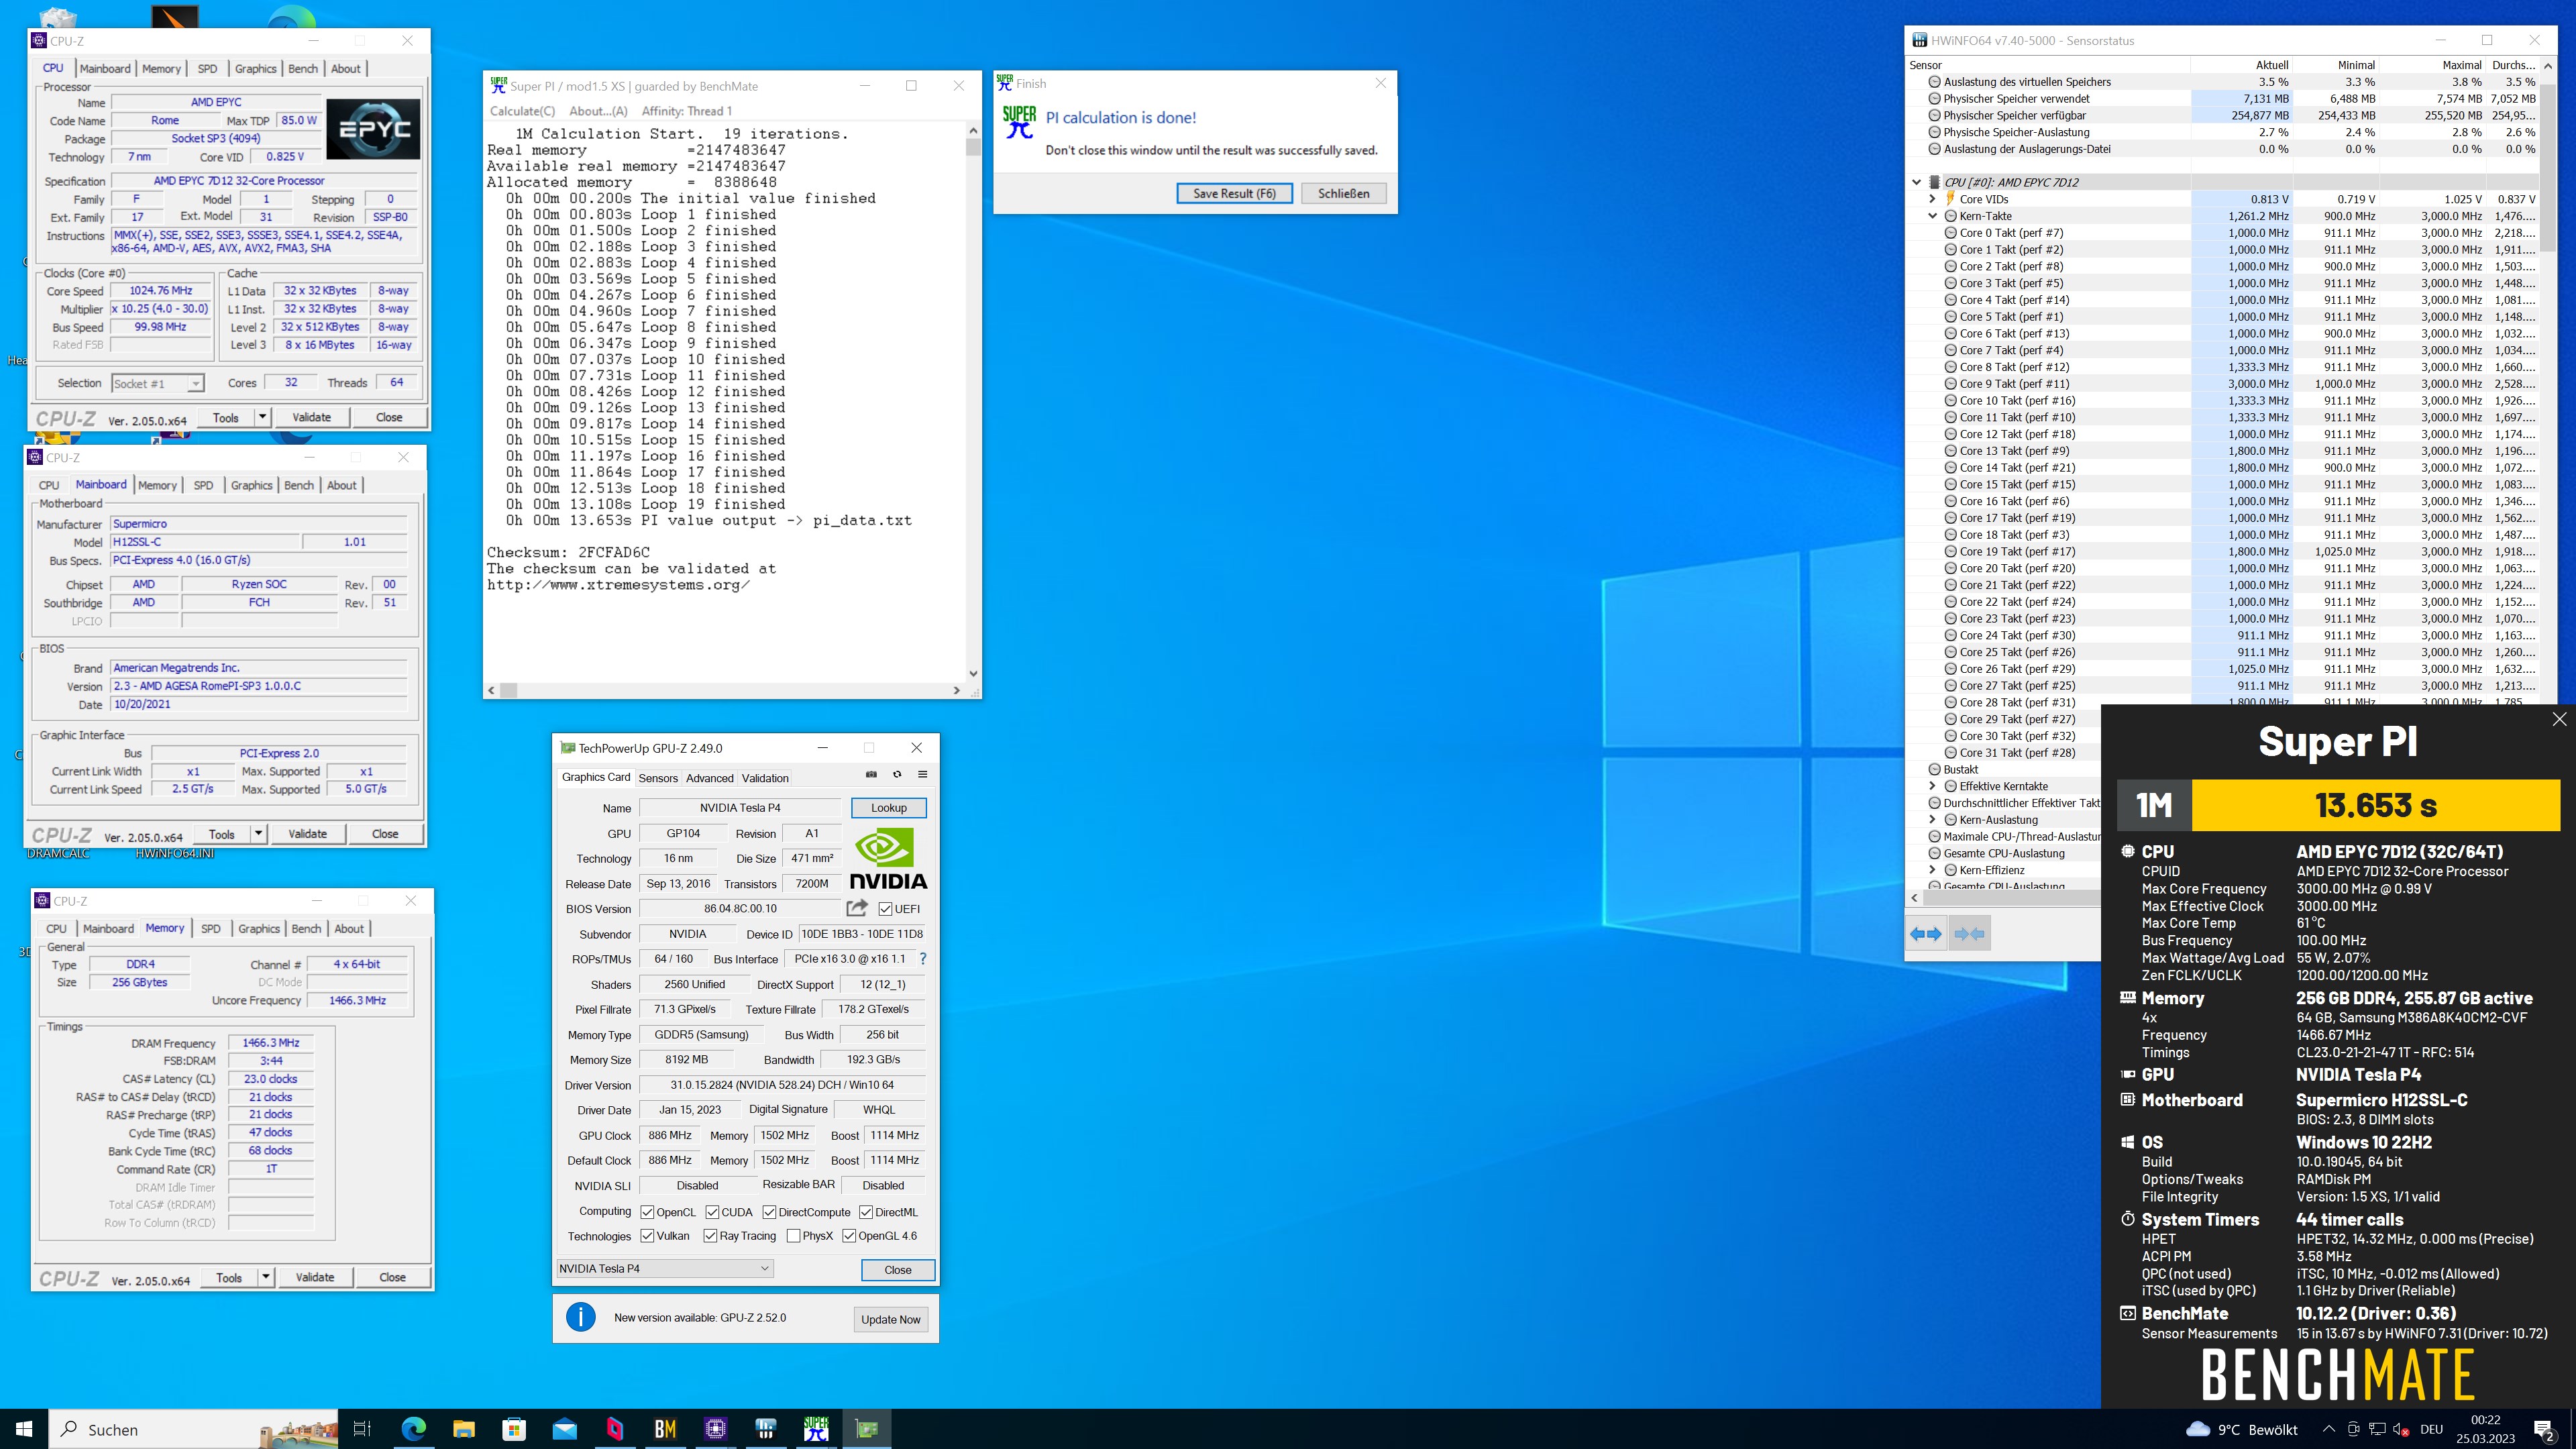Expand Effektive Kerntakte node in HWiNFO
The height and width of the screenshot is (1449, 2576).
tap(1933, 786)
